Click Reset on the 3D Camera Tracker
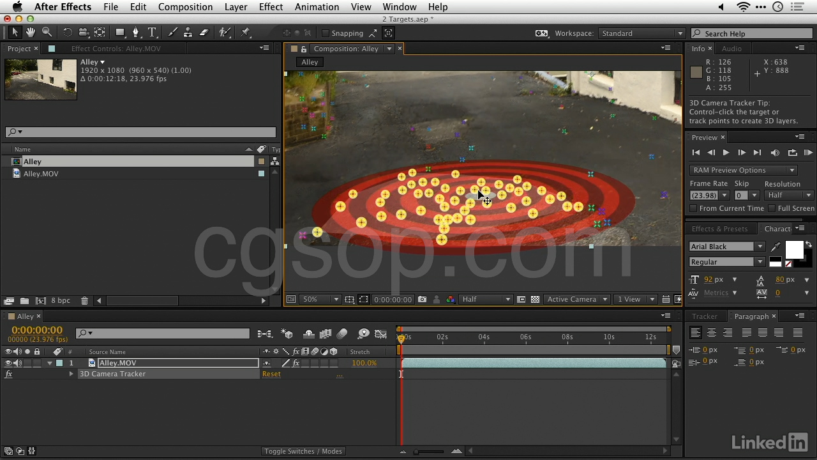 coord(271,374)
